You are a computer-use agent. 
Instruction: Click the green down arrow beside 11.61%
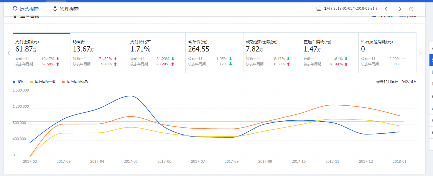[346, 59]
